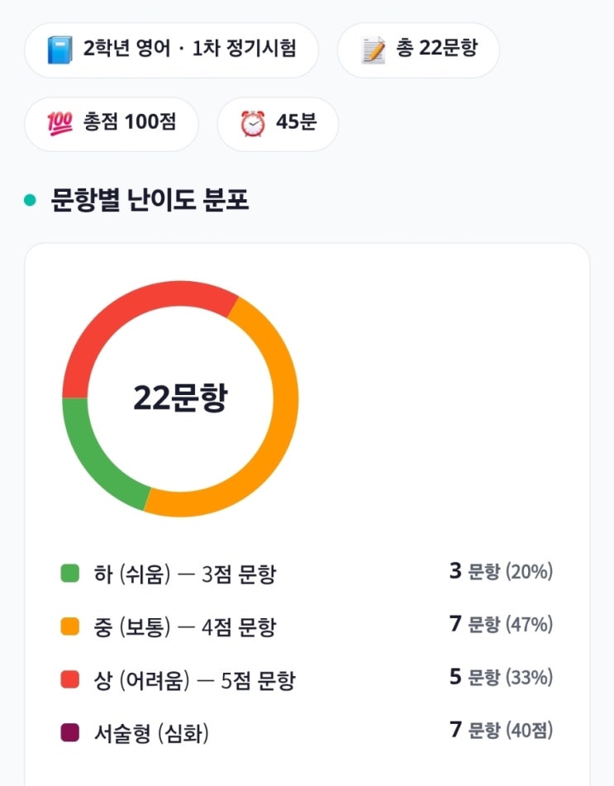The height and width of the screenshot is (786, 614).
Task: Click the blue book icon
Action: [59, 50]
